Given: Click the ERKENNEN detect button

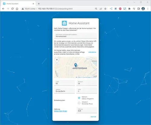Looking at the screenshot, I should [x=92, y=52].
